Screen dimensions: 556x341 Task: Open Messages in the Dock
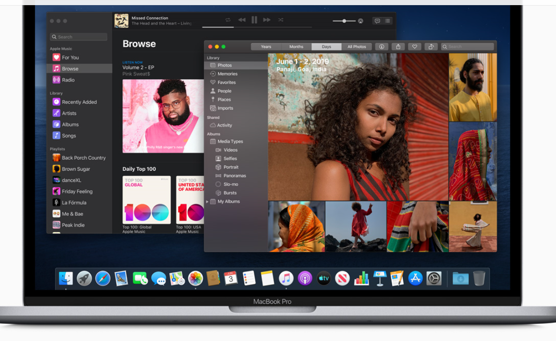click(x=159, y=278)
